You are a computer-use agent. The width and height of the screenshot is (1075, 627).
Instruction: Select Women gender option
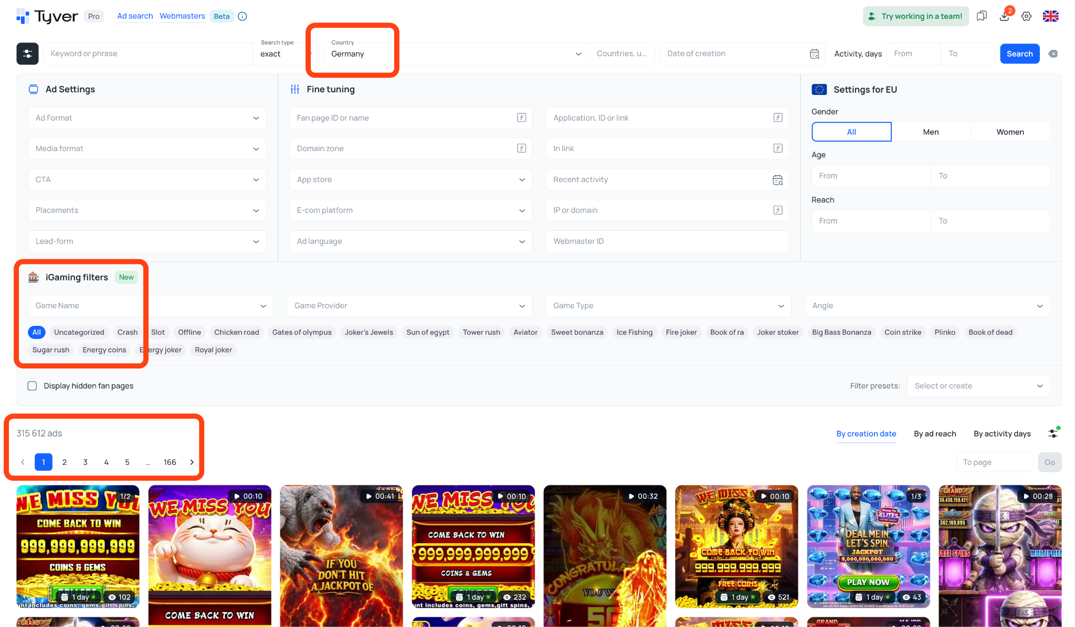[x=1010, y=132]
